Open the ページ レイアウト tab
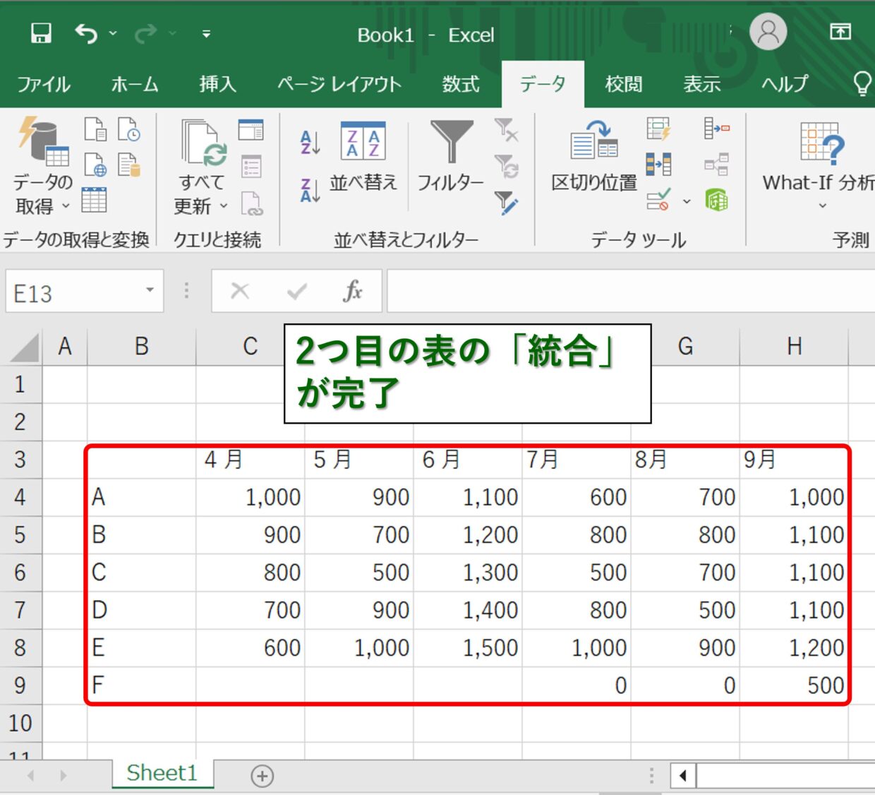Viewport: 875px width, 795px height. click(339, 85)
